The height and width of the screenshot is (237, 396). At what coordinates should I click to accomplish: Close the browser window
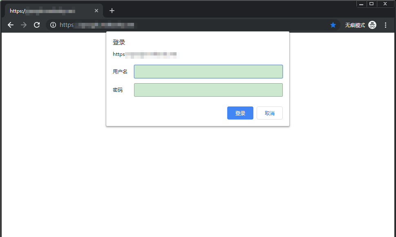pyautogui.click(x=385, y=4)
